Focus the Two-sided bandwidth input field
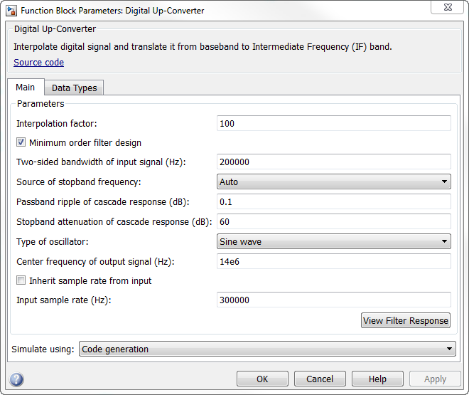The width and height of the screenshot is (469, 395). tap(333, 162)
